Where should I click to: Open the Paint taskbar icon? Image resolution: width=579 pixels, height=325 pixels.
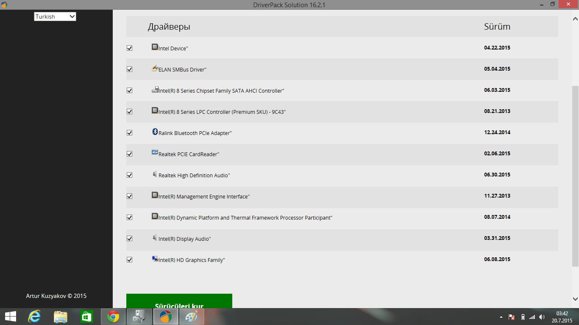pyautogui.click(x=192, y=316)
